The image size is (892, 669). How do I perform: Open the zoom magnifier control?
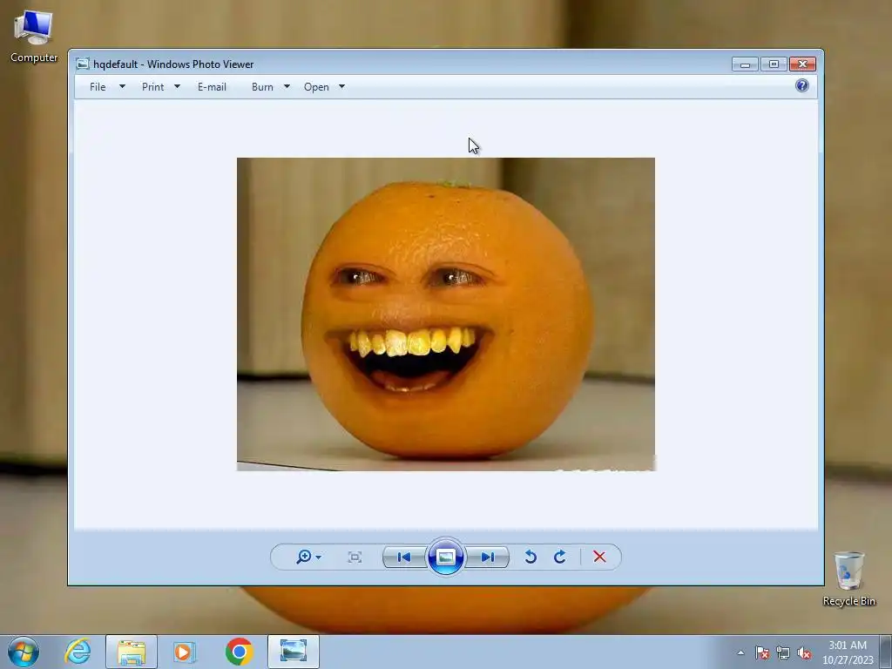pyautogui.click(x=304, y=557)
